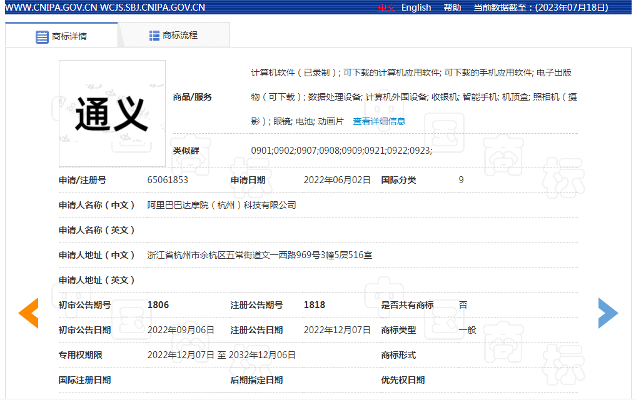
Task: Switch to the 商标流程 tab label
Action: pyautogui.click(x=180, y=36)
